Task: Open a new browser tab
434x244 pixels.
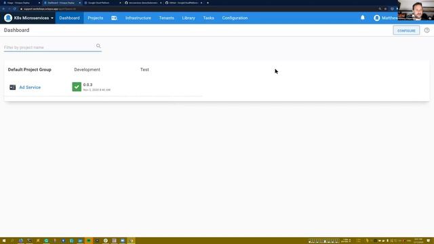Action: click(x=208, y=3)
